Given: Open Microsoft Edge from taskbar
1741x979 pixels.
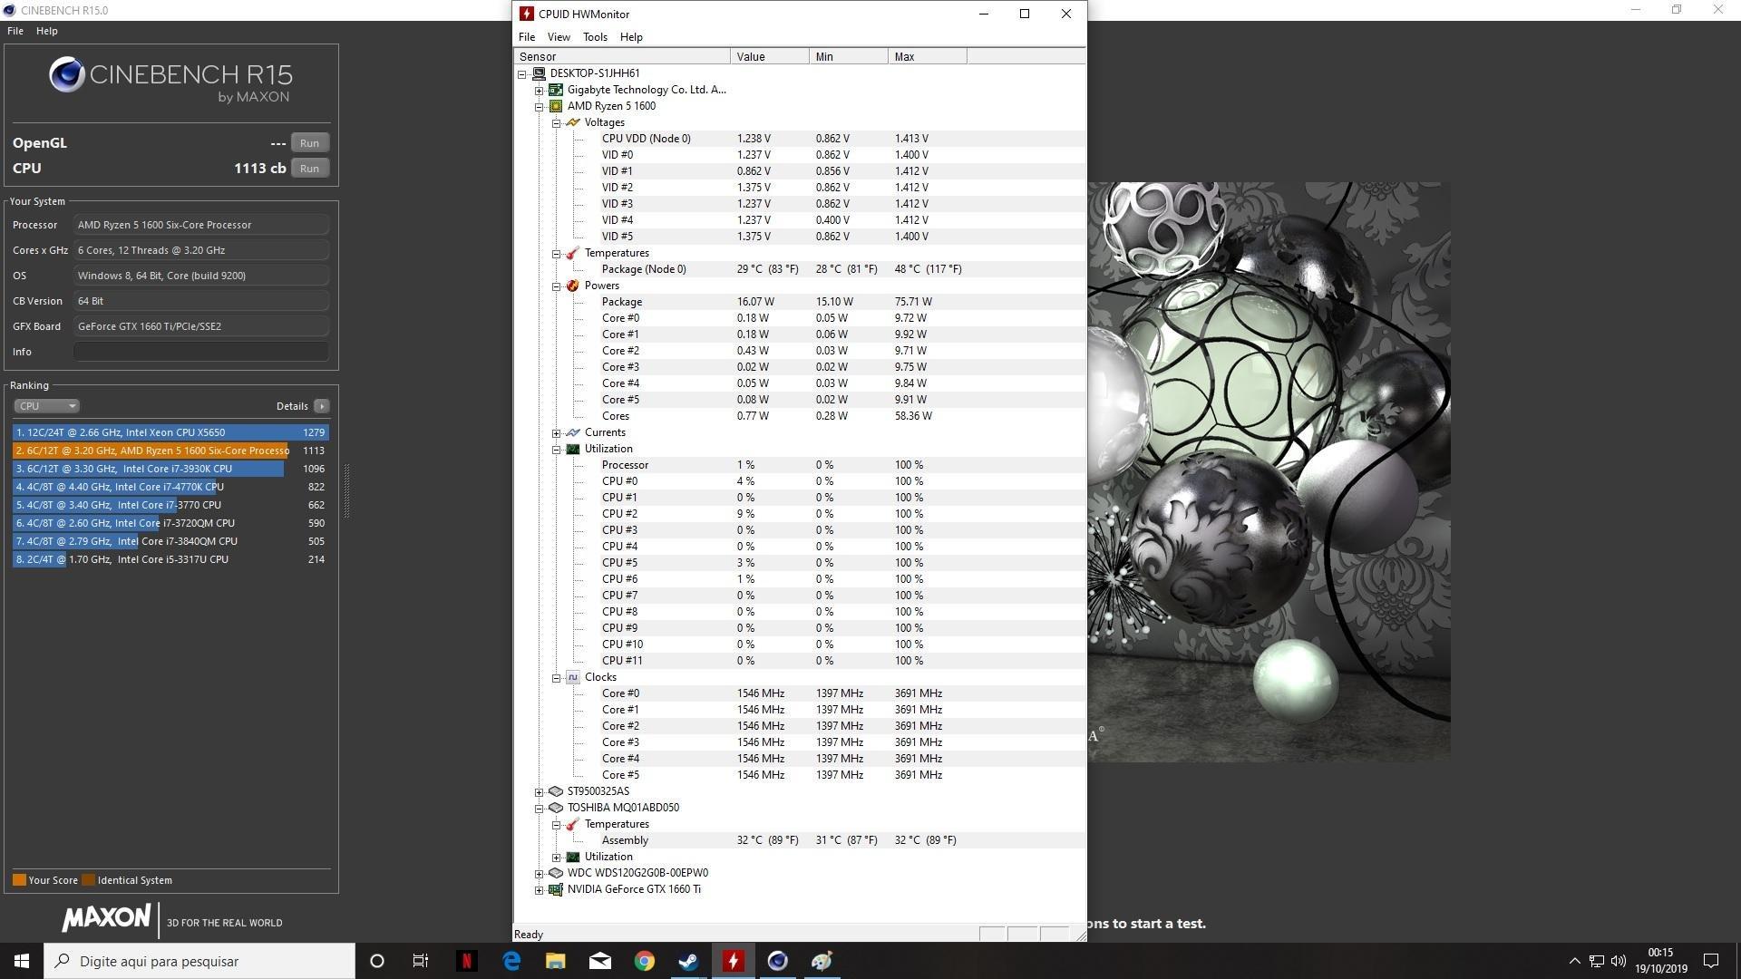Looking at the screenshot, I should (x=511, y=961).
